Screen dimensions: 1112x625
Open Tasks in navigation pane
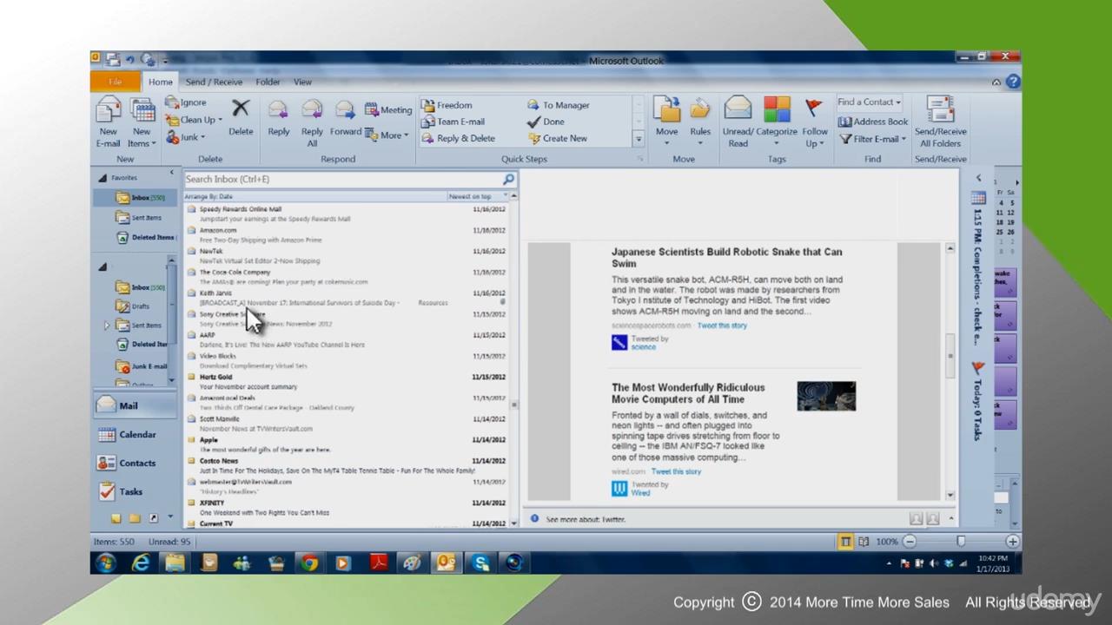point(136,491)
